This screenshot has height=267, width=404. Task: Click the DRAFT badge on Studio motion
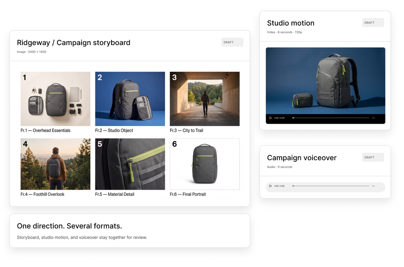373,23
